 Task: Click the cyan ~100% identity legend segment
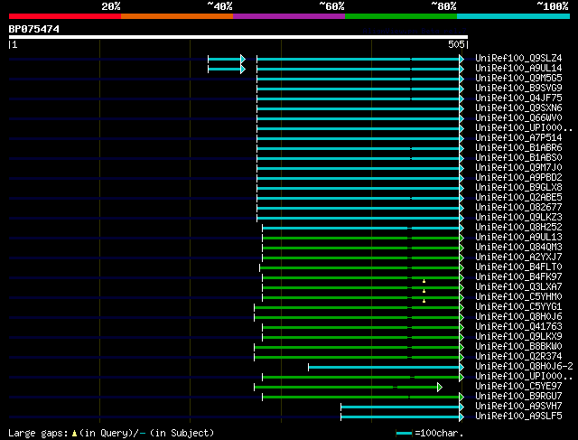tap(514, 16)
